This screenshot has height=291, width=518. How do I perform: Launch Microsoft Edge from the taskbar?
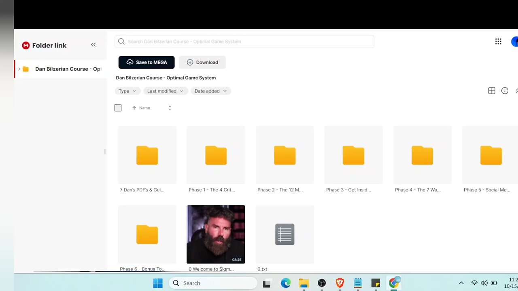(x=286, y=283)
